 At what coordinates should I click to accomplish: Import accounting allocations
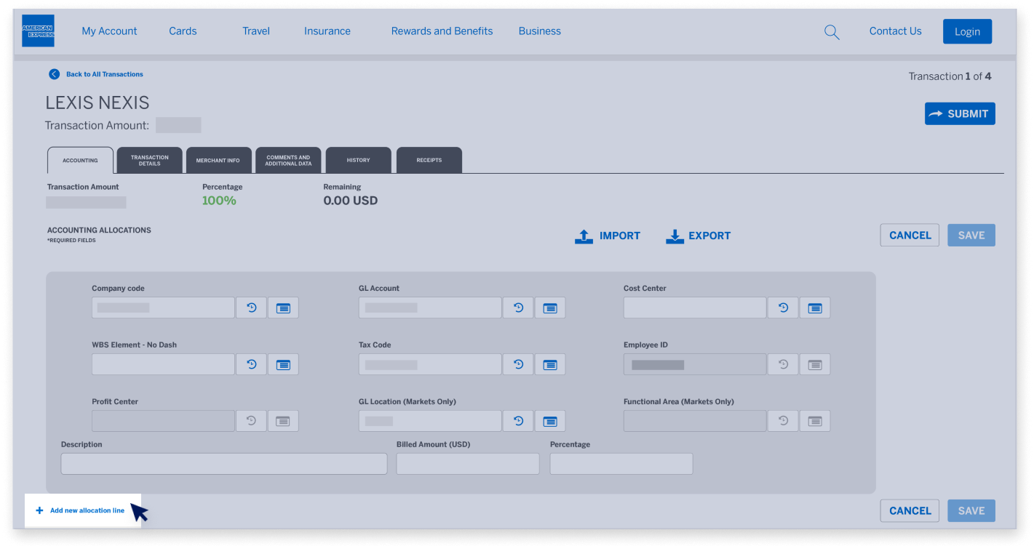point(608,236)
